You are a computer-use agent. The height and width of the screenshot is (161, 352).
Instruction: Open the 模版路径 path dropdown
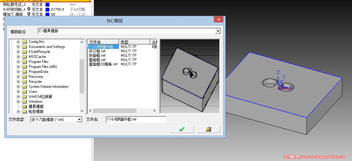coord(218,31)
